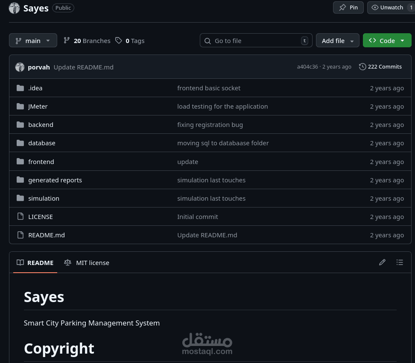This screenshot has height=363, width=415.
Task: Click the branch icon next to 20 Branches
Action: 67,40
